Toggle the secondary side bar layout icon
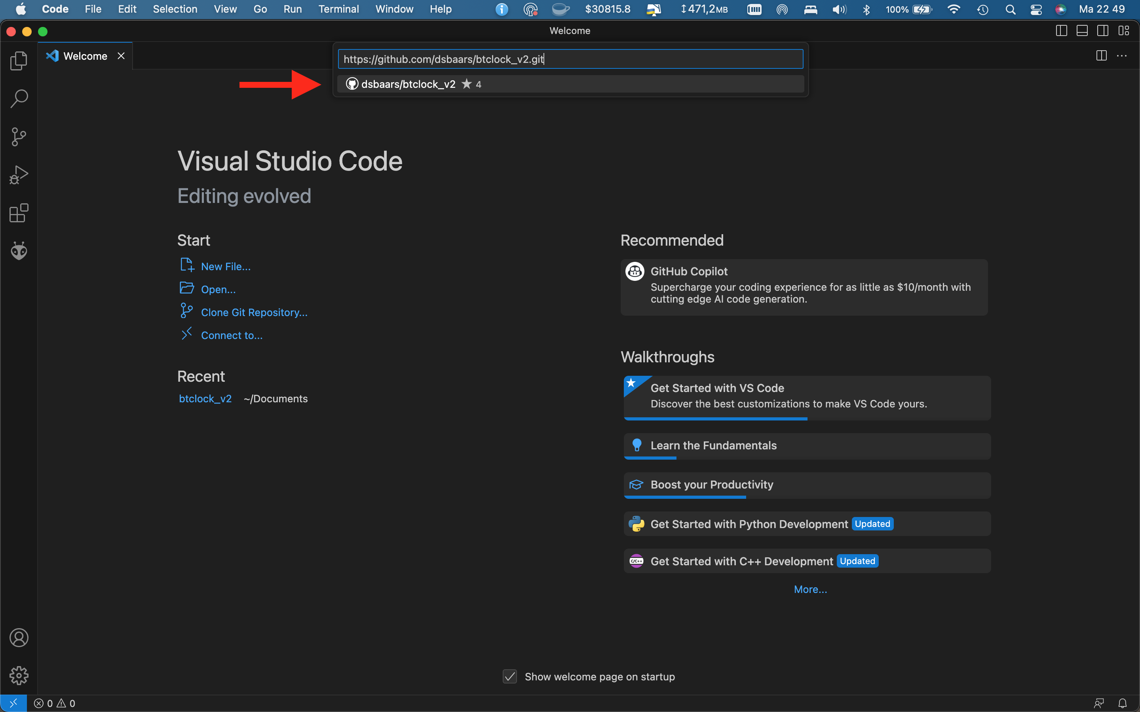Viewport: 1140px width, 712px height. point(1103,30)
